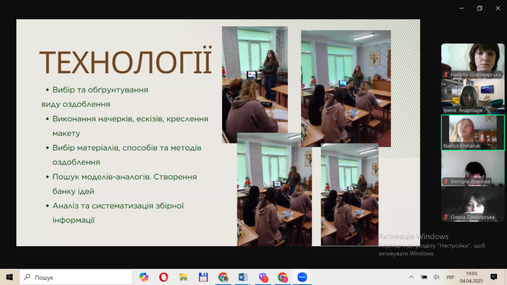Click the Copilot icon in the taskbar
Screen dimensions: 507x285
(x=144, y=277)
